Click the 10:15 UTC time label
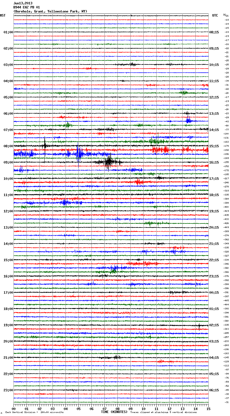 pos(214,65)
